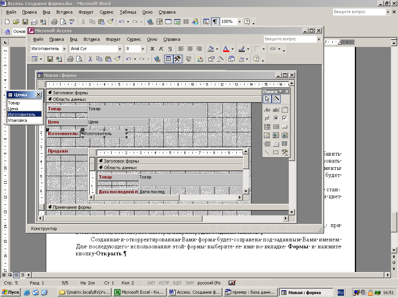Select the Bound Object Frame tool

click(x=285, y=135)
